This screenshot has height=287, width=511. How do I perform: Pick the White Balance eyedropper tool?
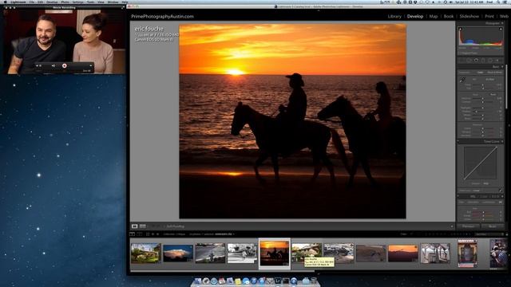coord(462,80)
